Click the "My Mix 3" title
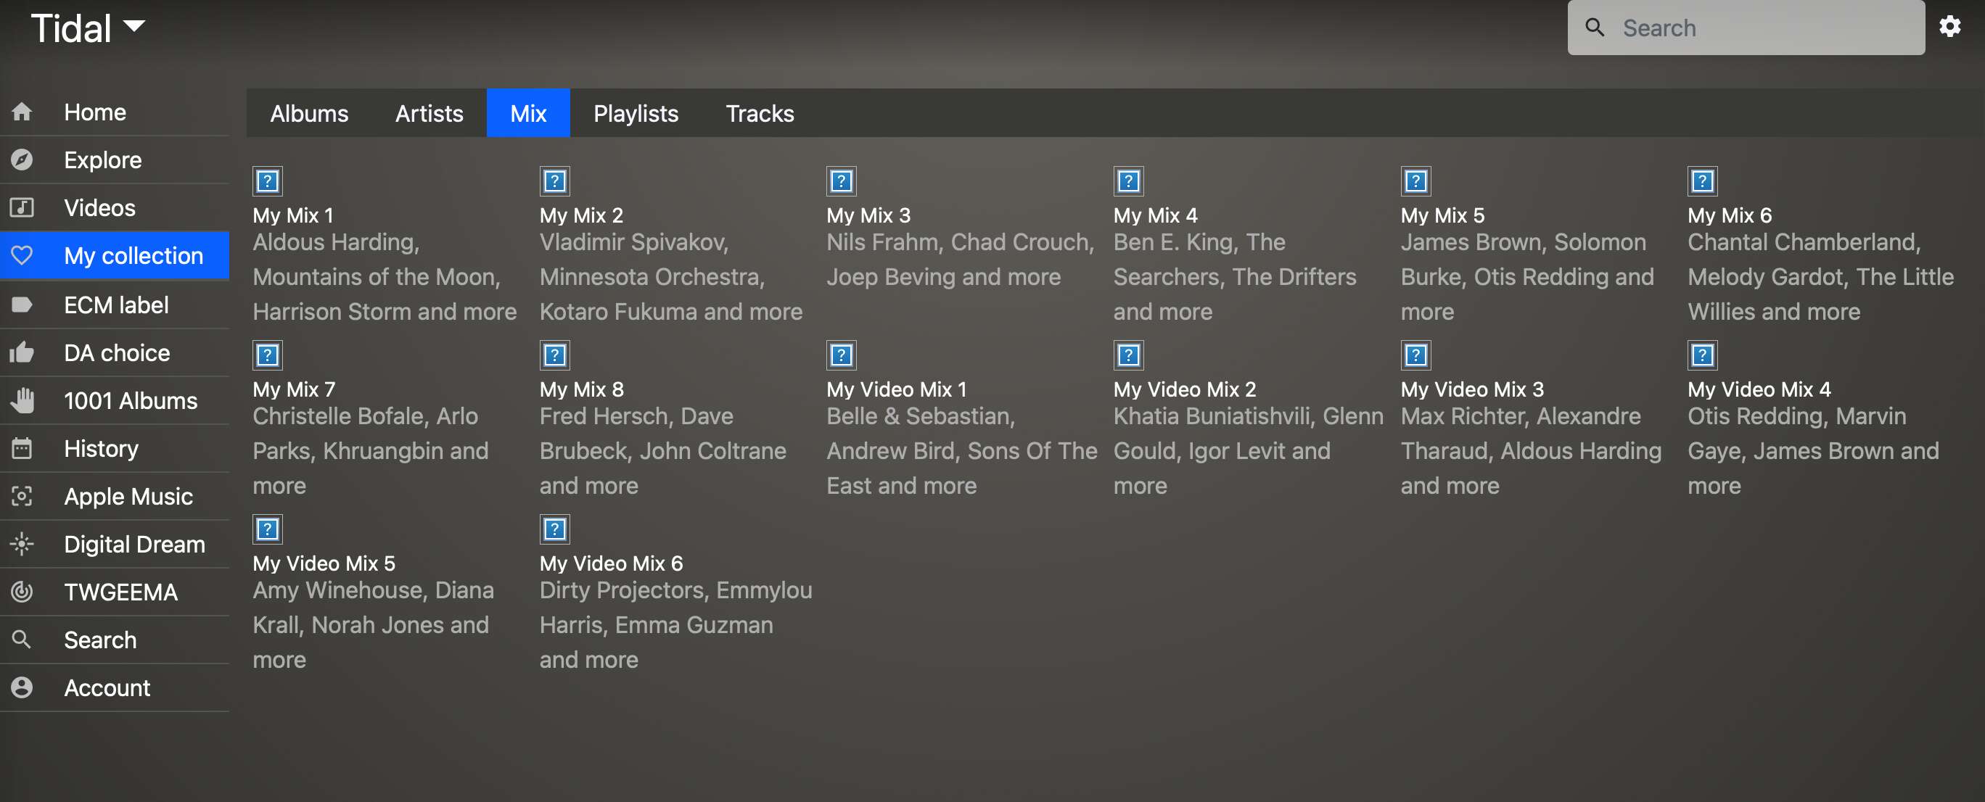The width and height of the screenshot is (1985, 802). [868, 215]
